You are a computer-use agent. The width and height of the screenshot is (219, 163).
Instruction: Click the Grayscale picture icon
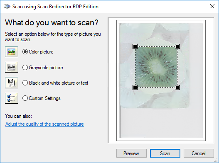tap(12, 67)
